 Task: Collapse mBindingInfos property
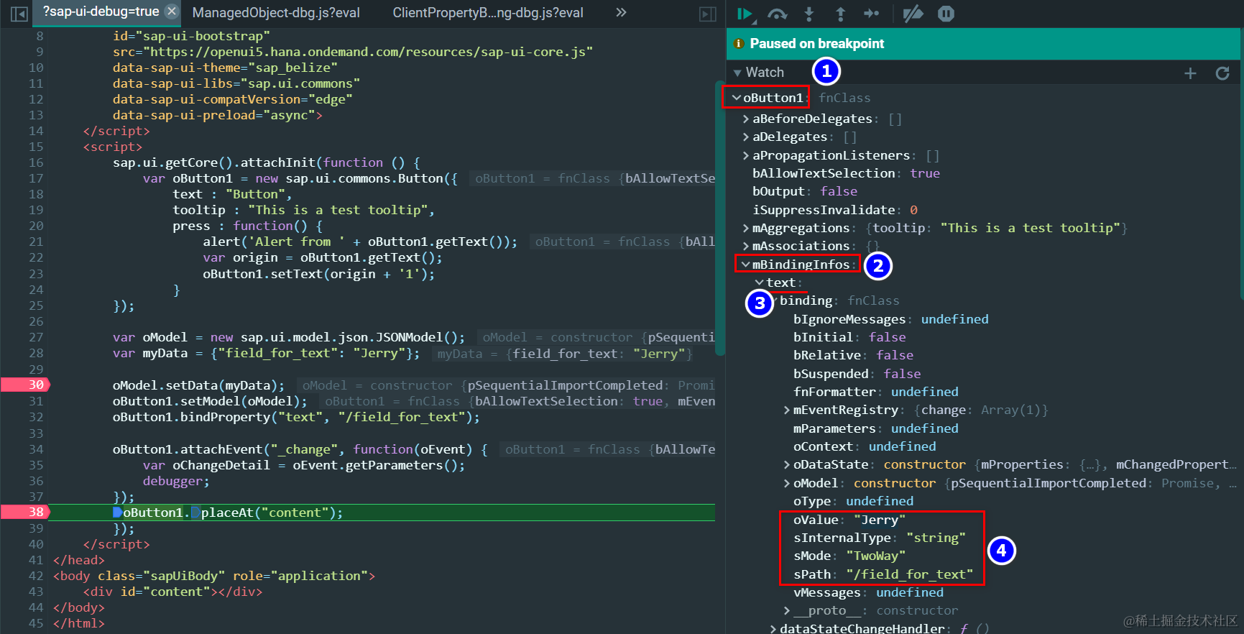[746, 265]
